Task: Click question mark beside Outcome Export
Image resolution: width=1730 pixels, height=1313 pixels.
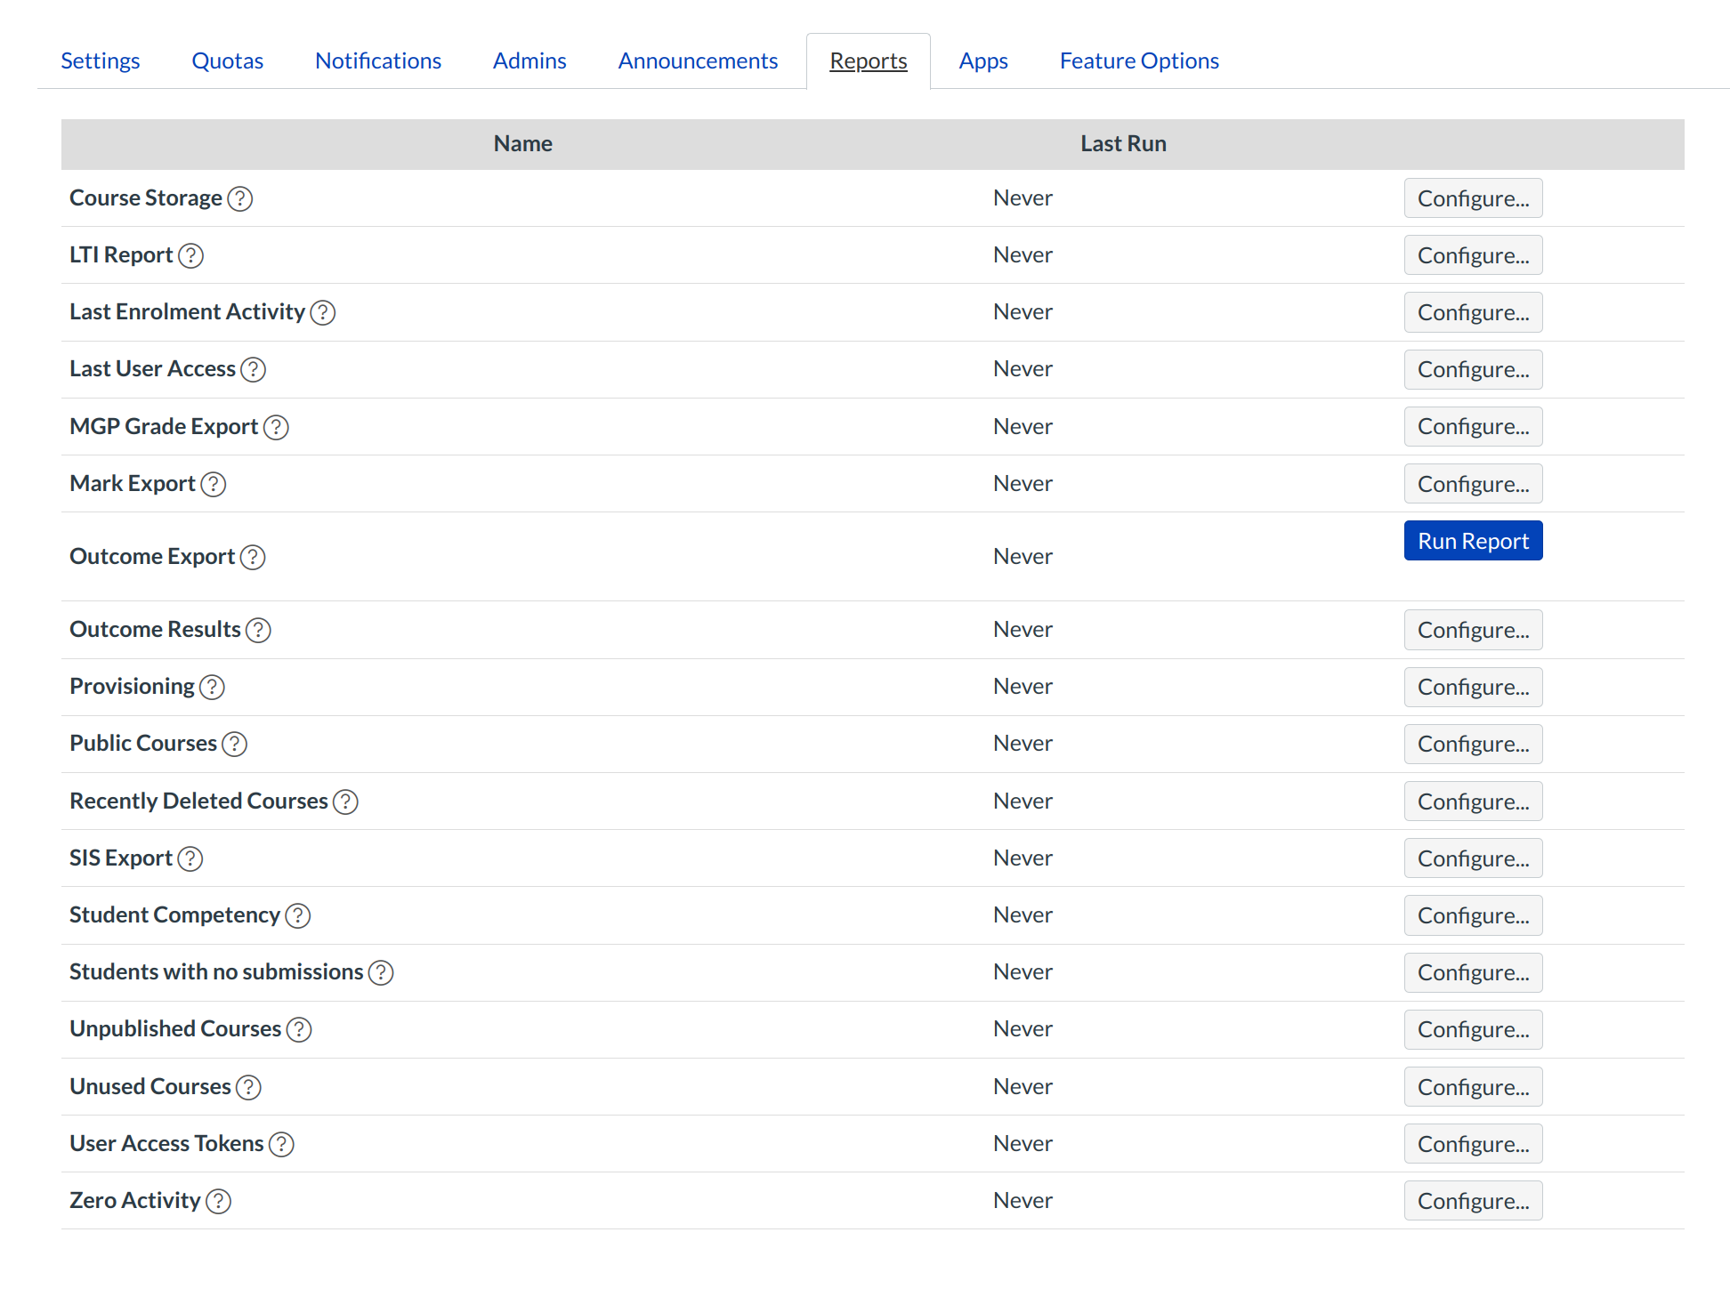Action: (253, 558)
